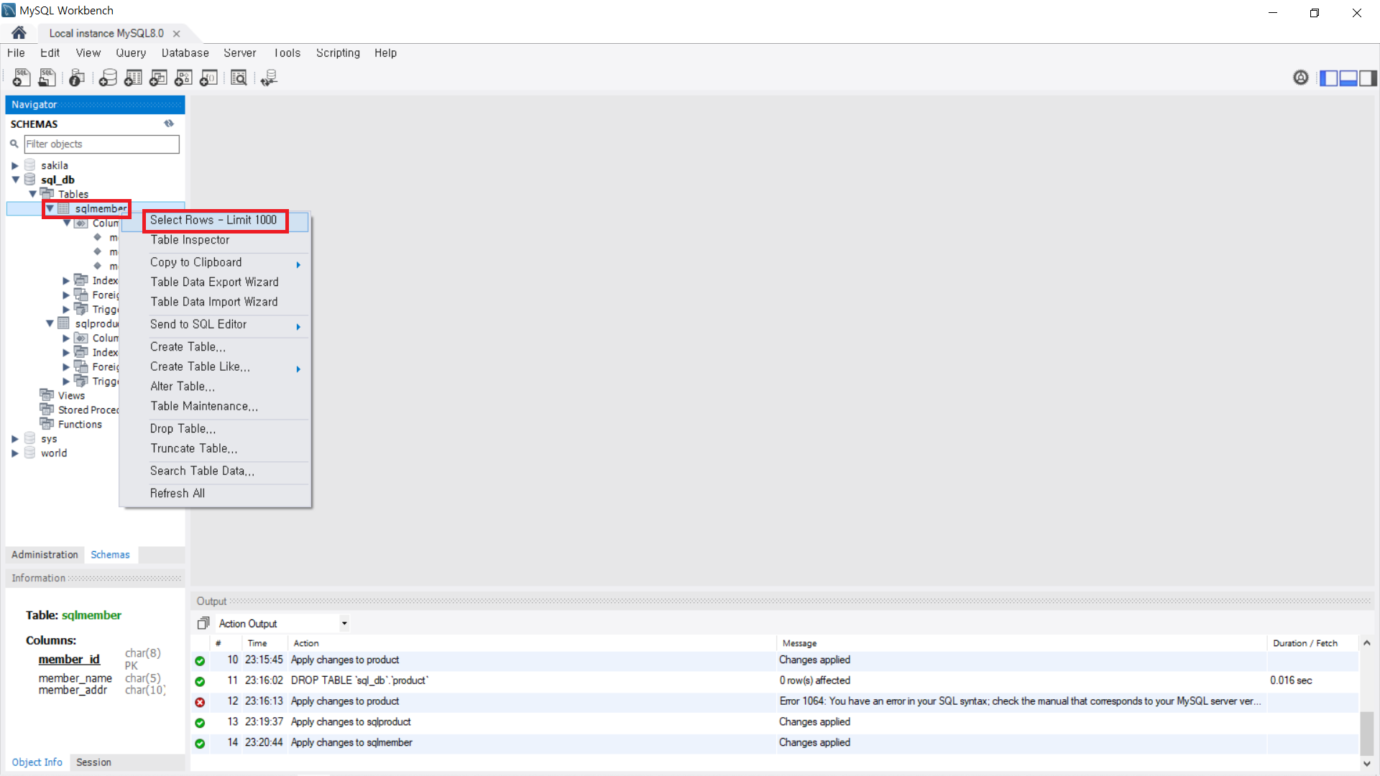Open the Session tab at the bottom
The height and width of the screenshot is (776, 1380).
click(x=93, y=762)
